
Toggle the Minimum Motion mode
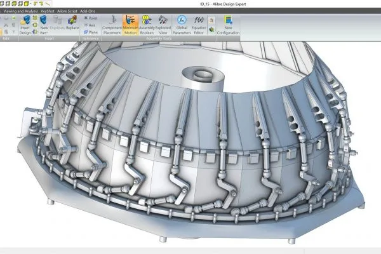130,25
